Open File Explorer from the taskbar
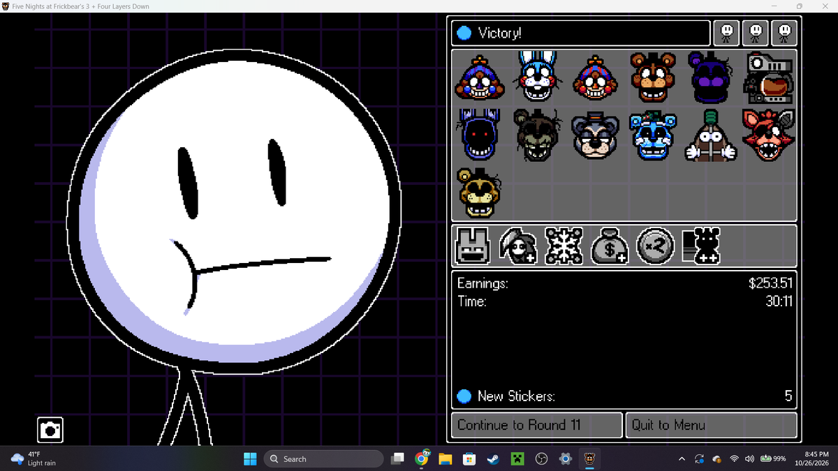Image resolution: width=838 pixels, height=471 pixels. [446, 458]
